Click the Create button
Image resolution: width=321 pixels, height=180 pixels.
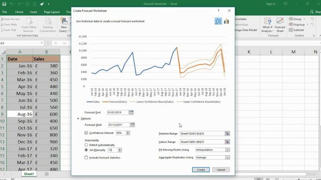tap(201, 169)
